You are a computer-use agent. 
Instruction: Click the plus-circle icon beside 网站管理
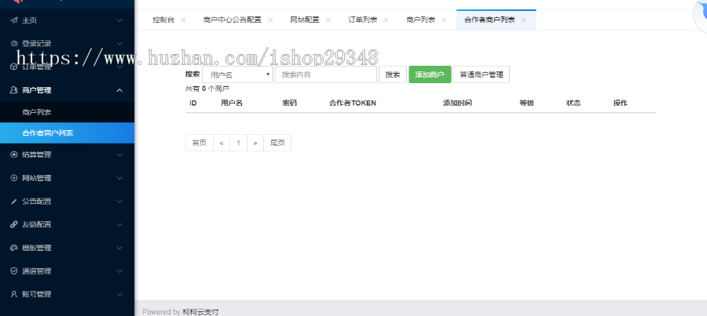[x=14, y=178]
